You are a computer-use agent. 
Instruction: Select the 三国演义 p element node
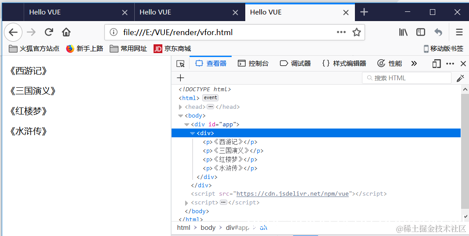pyautogui.click(x=233, y=151)
